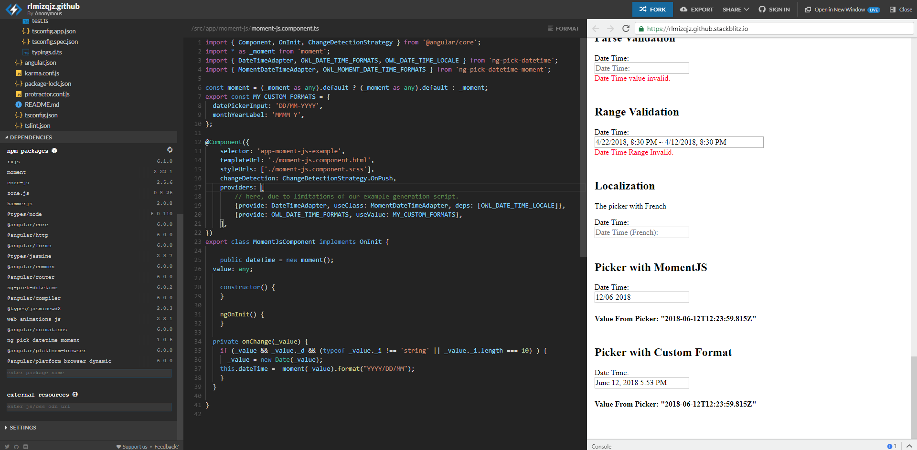Sign in via the GitHub icon

pos(762,9)
